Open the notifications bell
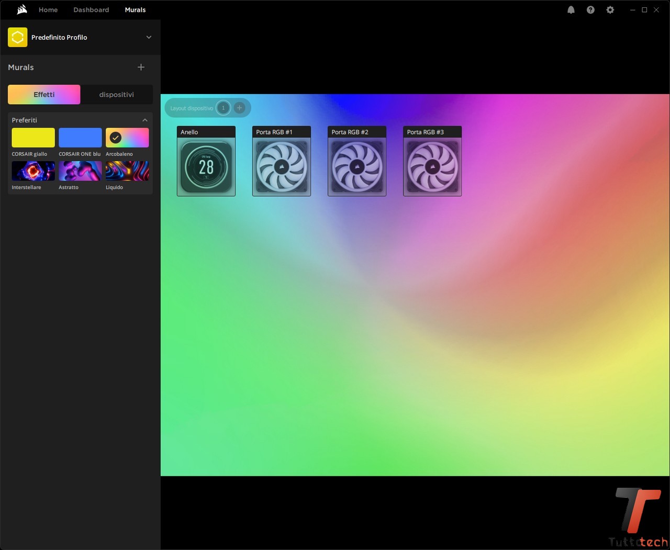The width and height of the screenshot is (670, 550). click(x=571, y=10)
